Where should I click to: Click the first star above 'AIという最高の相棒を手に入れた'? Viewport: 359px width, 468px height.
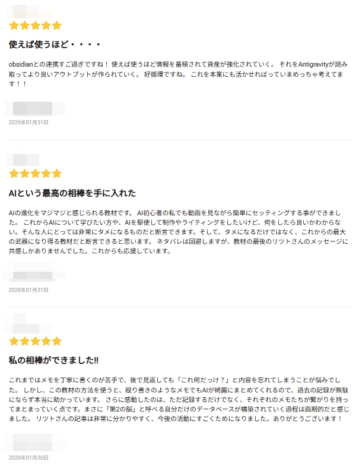click(14, 174)
